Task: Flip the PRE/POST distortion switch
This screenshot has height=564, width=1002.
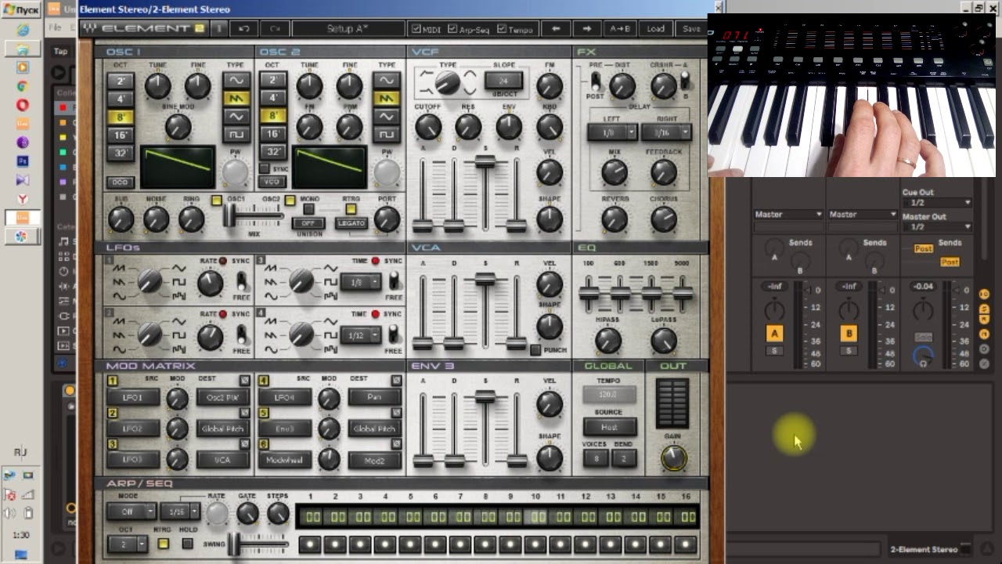Action: 597,81
